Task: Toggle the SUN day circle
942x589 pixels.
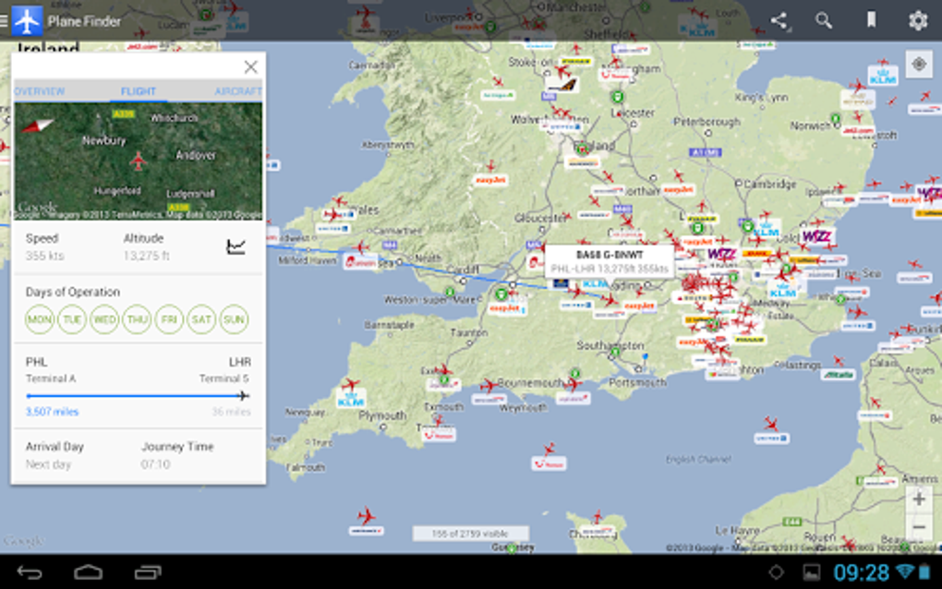Action: click(234, 319)
